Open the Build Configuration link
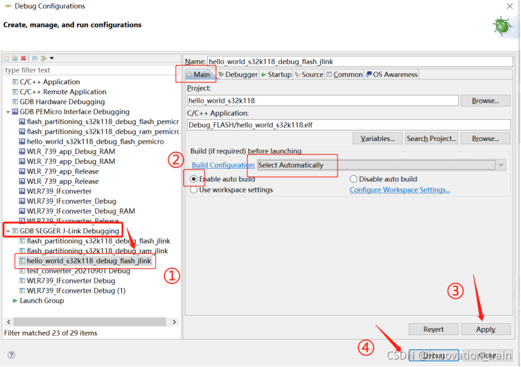The width and height of the screenshot is (521, 367). click(x=223, y=165)
